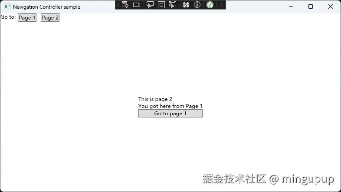
Task: Collapse debug toolbar with chevron arrow
Action: 222,5
